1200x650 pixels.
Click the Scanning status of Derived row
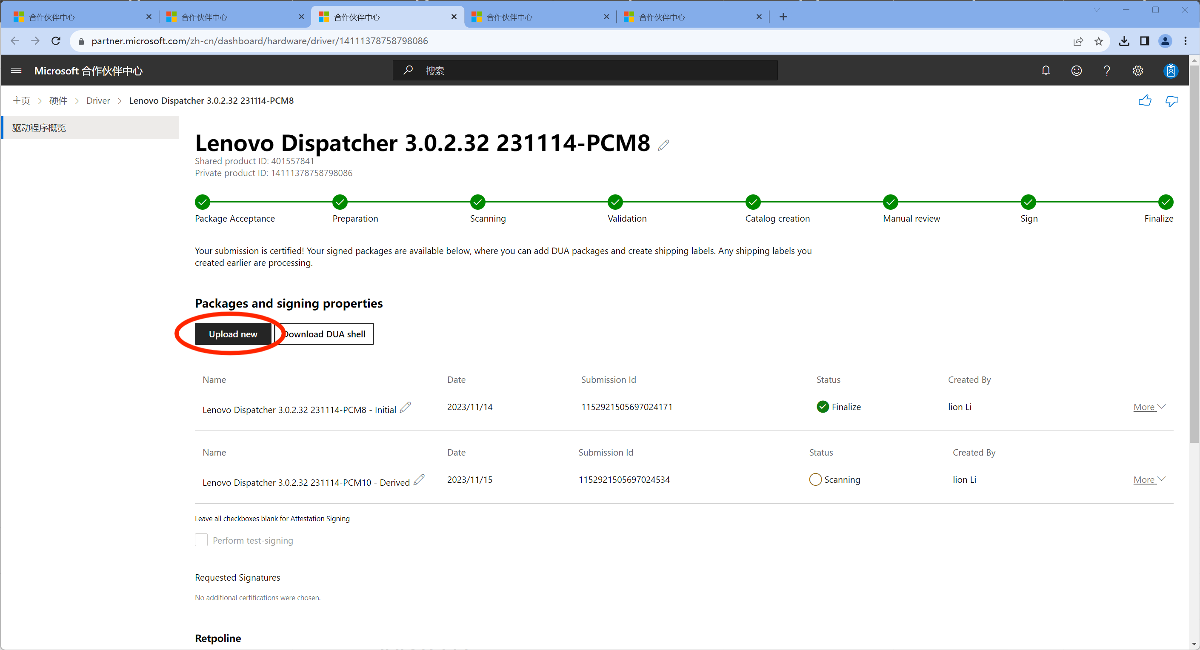[x=834, y=479]
